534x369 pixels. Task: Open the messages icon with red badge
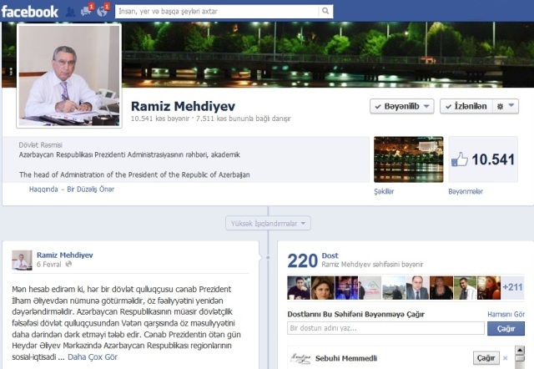tap(85, 11)
